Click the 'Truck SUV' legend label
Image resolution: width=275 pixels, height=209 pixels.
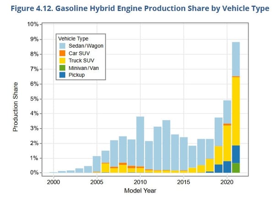click(x=82, y=61)
